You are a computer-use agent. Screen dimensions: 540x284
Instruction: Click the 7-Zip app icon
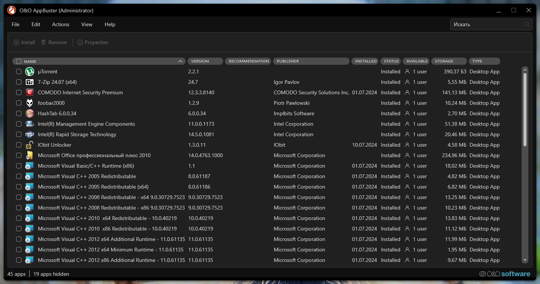point(30,82)
